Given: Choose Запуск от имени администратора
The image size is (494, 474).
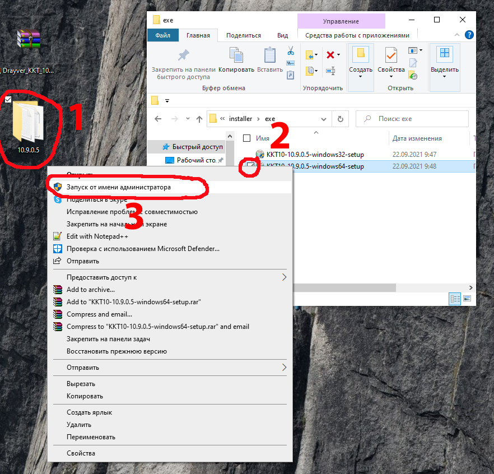Looking at the screenshot, I should pyautogui.click(x=118, y=187).
